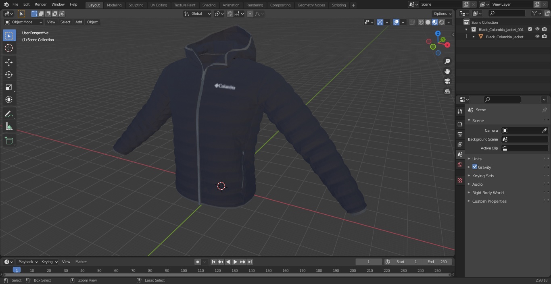Select the Annotate tool
The height and width of the screenshot is (284, 551).
tap(9, 114)
